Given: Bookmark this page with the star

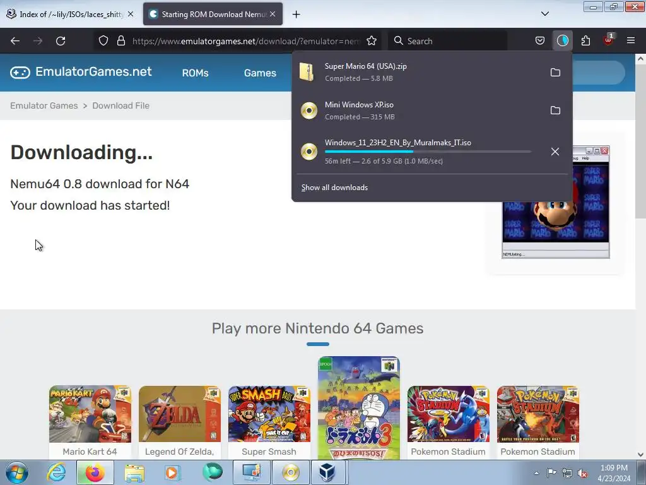Looking at the screenshot, I should point(372,41).
